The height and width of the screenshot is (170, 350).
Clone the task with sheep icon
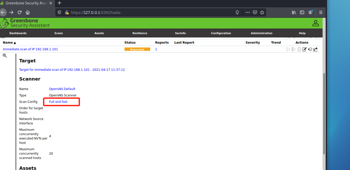310,49
